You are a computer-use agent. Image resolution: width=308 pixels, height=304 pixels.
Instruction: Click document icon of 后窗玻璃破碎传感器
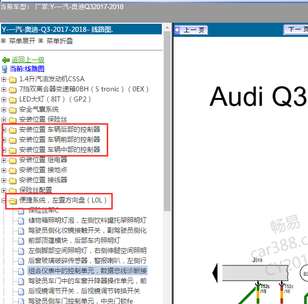[21, 262]
